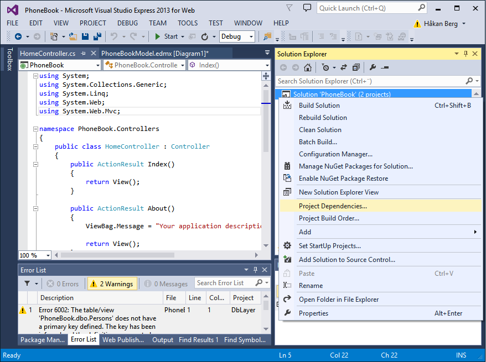Open the Håkan Berg account dropdown
Screen dimensions: 486x362
[464, 24]
